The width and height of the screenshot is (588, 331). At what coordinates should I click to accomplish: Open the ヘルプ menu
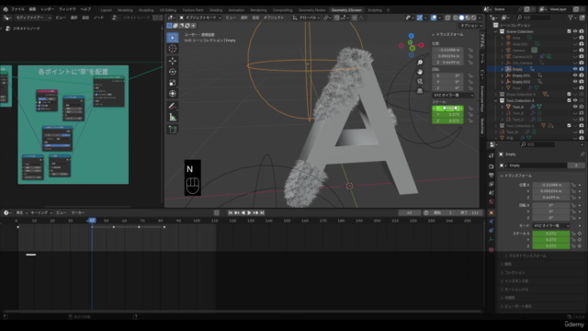(x=85, y=9)
